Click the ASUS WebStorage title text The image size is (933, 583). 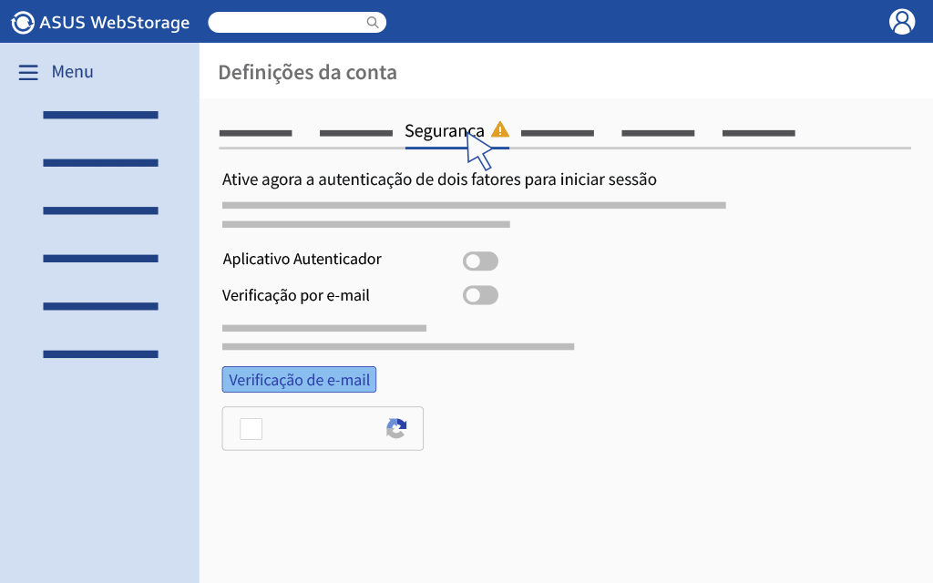click(114, 23)
